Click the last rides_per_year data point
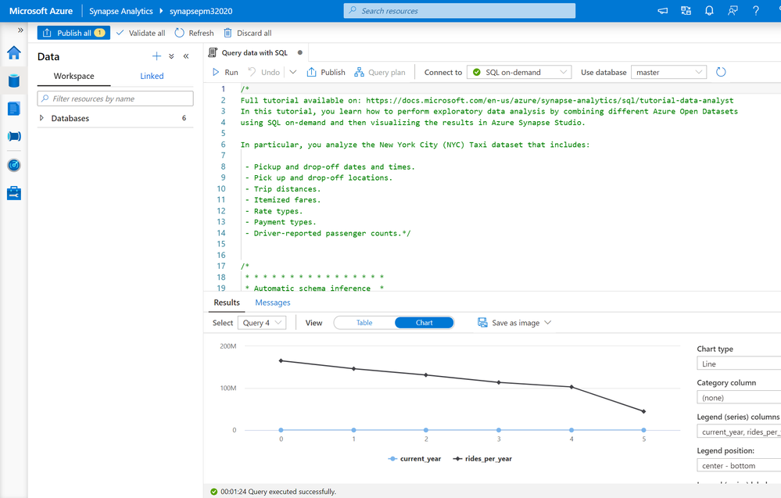This screenshot has width=781, height=498. (x=643, y=411)
